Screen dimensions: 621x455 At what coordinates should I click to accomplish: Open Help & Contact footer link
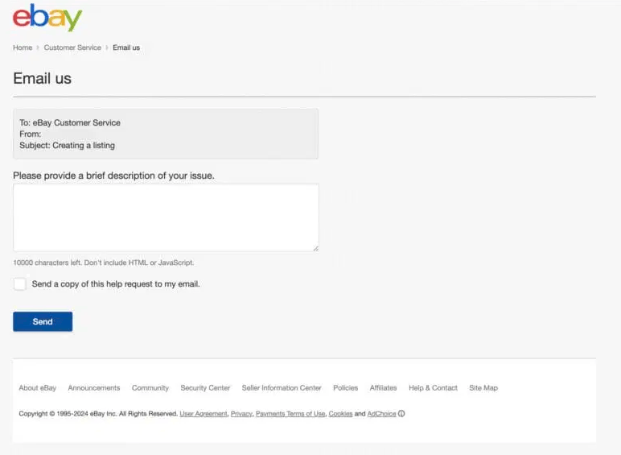pyautogui.click(x=433, y=388)
